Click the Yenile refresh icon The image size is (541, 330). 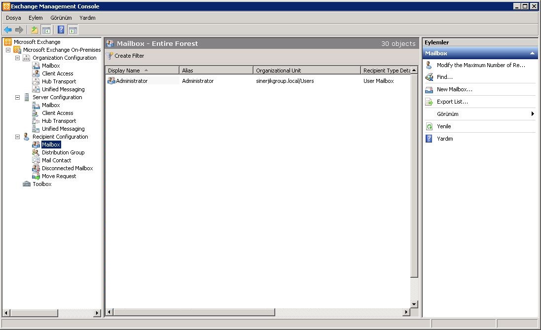[x=429, y=126]
